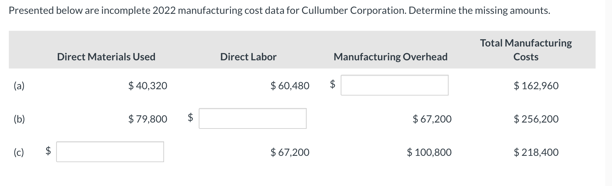This screenshot has width=612, height=186.
Task: Select the $ 67,200 labor in row (c)
Action: [289, 152]
